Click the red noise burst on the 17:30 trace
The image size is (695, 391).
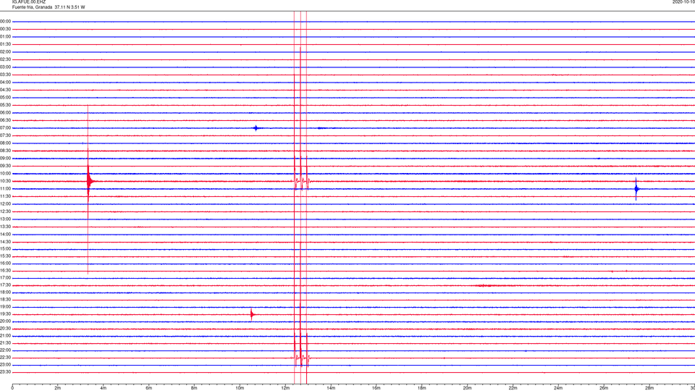[486, 285]
